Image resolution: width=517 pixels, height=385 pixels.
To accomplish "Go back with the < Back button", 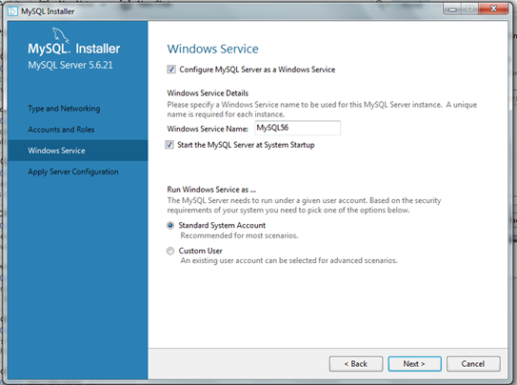I will (x=356, y=363).
